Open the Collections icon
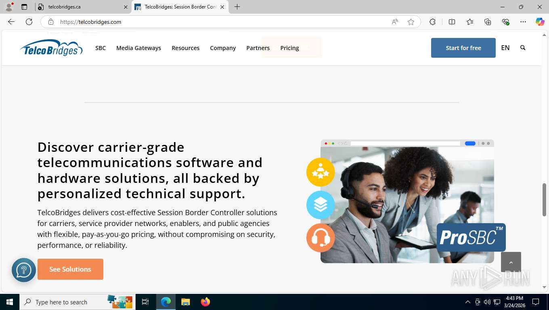Screen dimensions: 549x310 [488, 22]
